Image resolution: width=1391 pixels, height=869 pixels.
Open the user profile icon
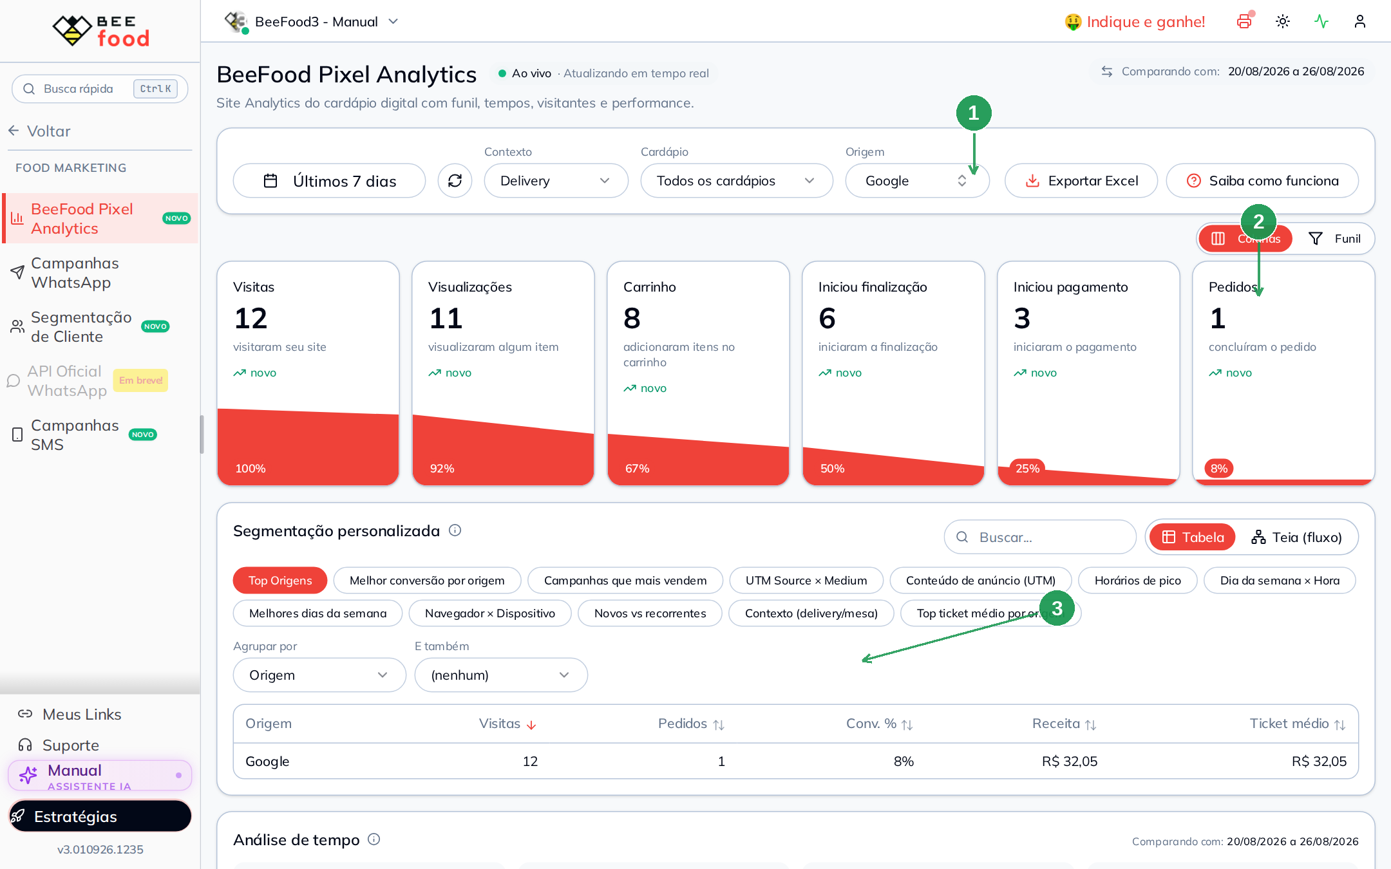tap(1360, 21)
